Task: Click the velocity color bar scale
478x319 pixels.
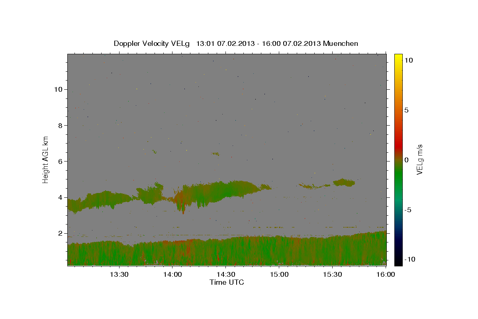Action: (x=398, y=159)
